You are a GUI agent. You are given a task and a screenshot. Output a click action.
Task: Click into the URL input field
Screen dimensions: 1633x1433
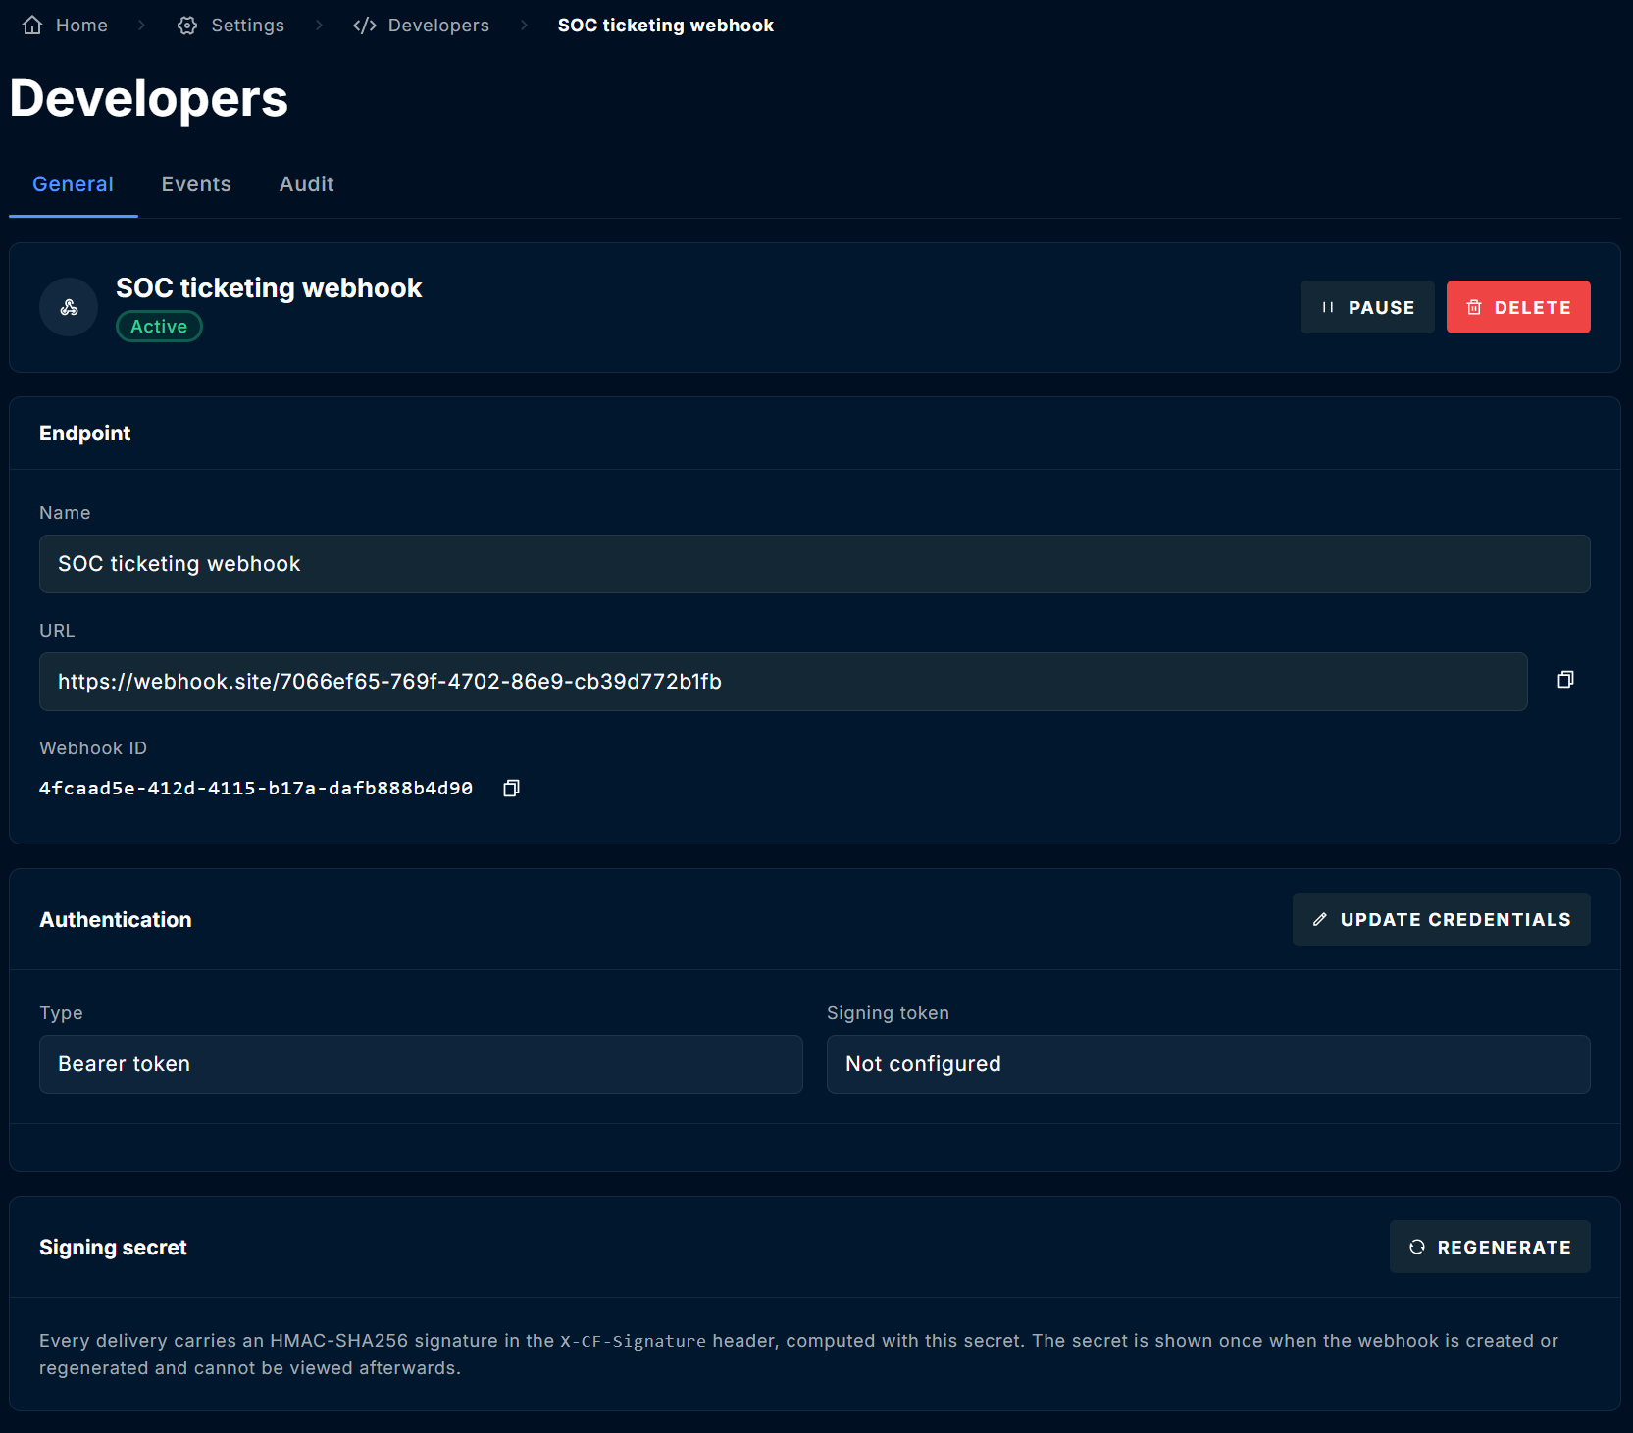783,682
